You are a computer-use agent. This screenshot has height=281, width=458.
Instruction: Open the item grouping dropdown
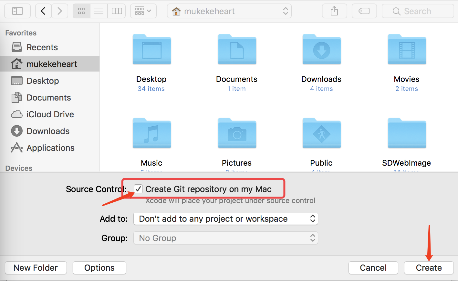point(143,11)
